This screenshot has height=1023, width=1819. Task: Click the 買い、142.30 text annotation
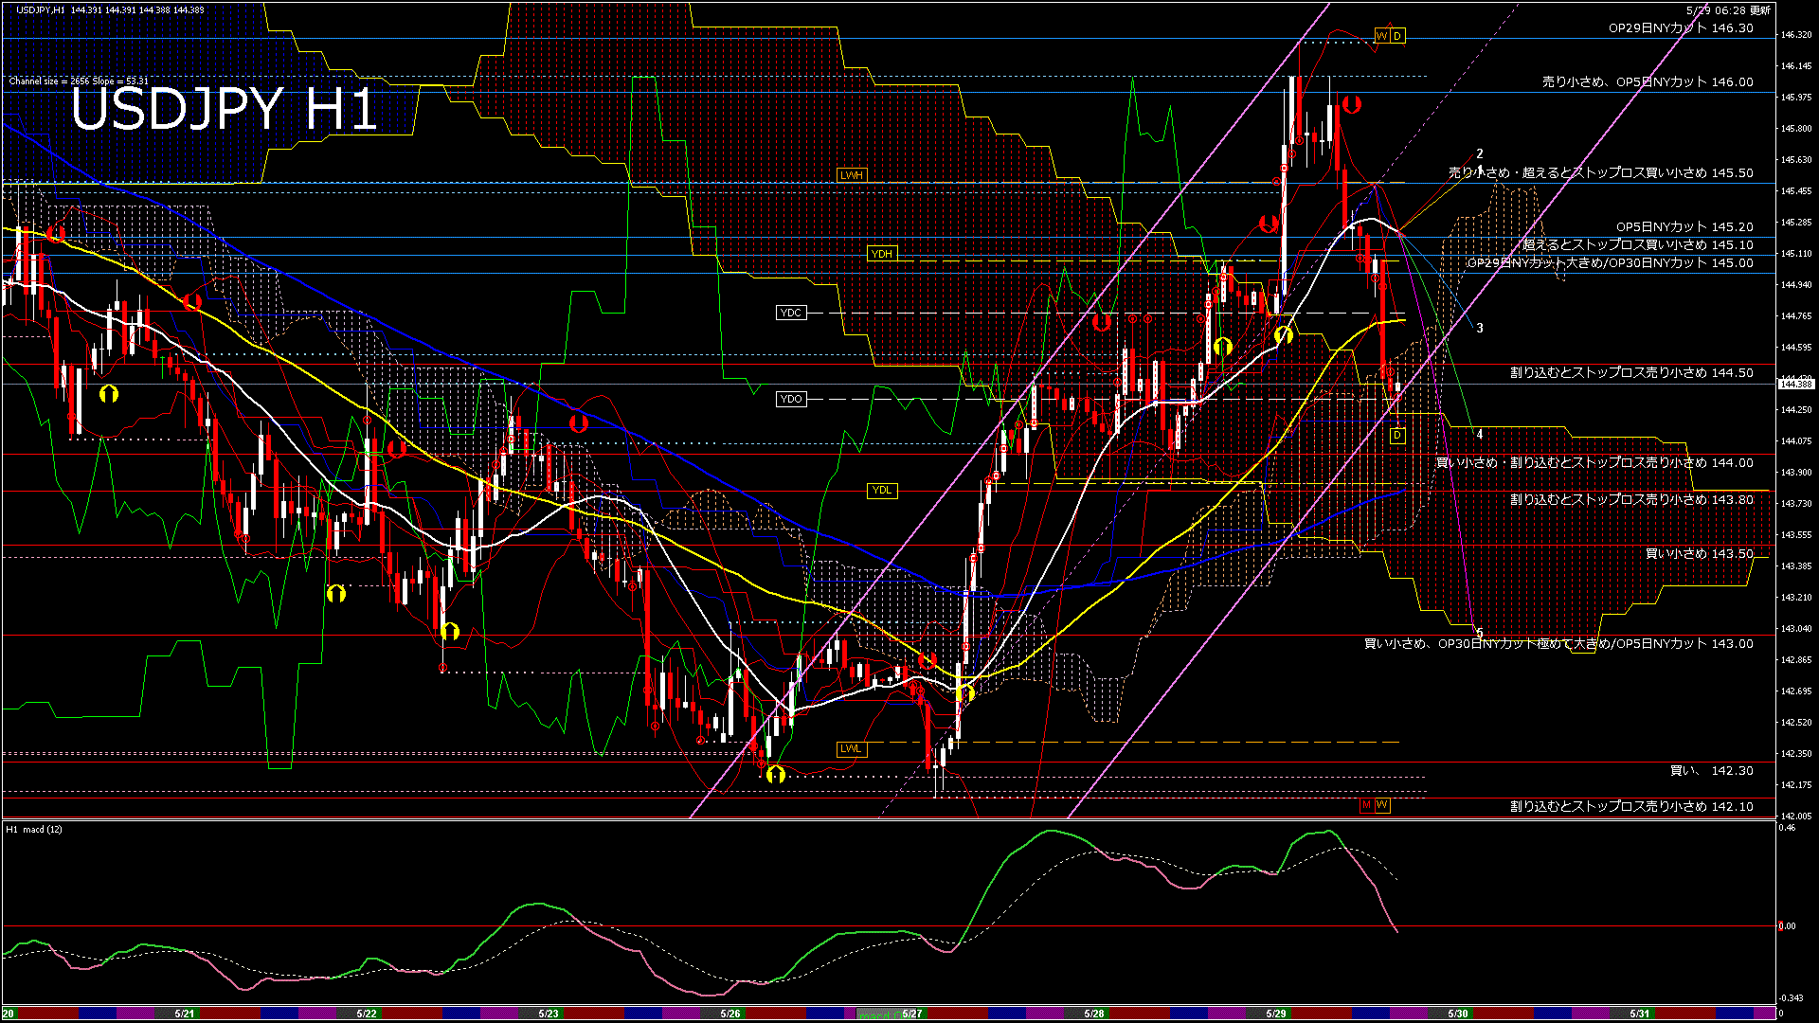click(x=1711, y=771)
